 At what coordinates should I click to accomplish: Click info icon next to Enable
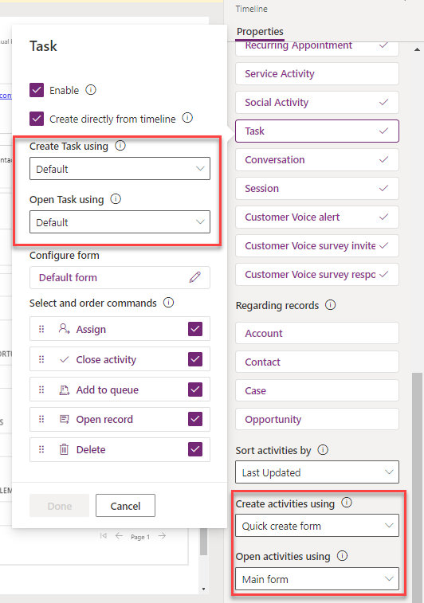pyautogui.click(x=91, y=90)
